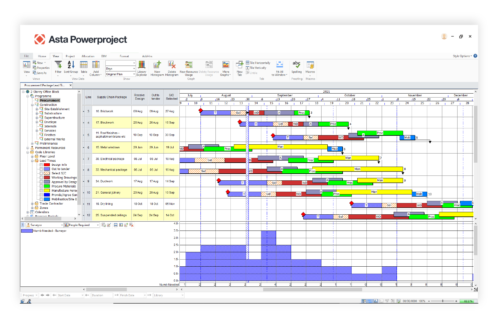Image resolution: width=500 pixels, height=329 pixels.
Task: Click the zoom slider in status bar
Action: [x=443, y=301]
